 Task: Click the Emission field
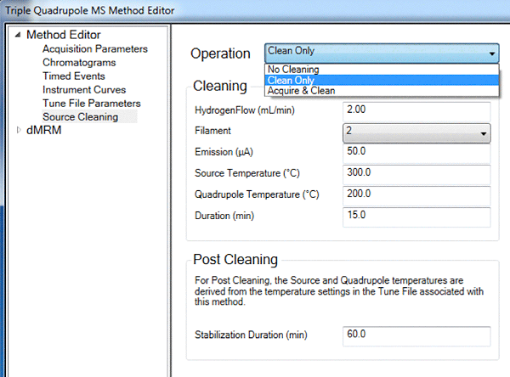[x=416, y=154]
